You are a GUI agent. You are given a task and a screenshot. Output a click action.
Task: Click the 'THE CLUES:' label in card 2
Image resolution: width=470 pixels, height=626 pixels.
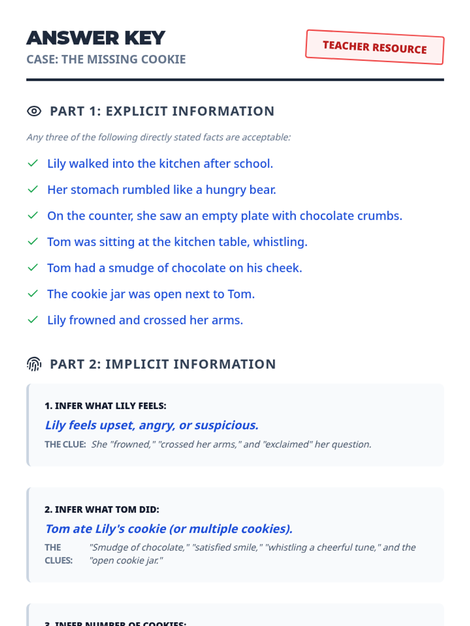58,554
